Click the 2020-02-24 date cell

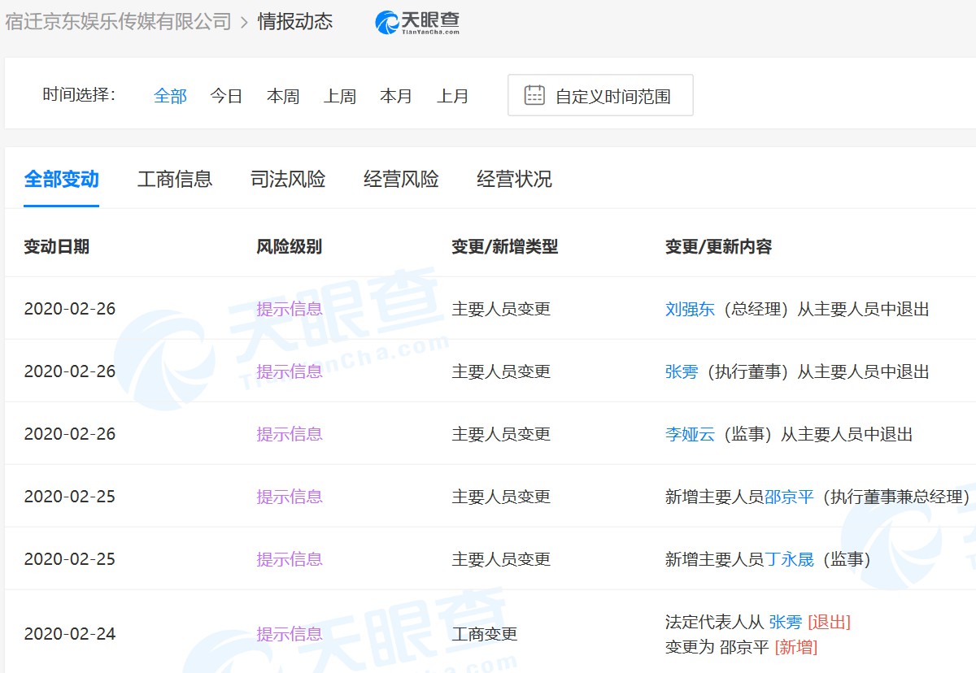pos(70,634)
